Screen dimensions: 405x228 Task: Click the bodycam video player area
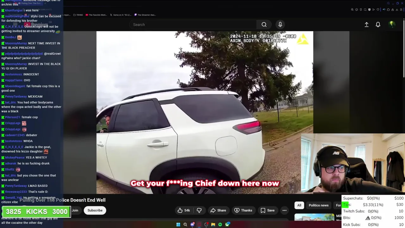(205, 112)
